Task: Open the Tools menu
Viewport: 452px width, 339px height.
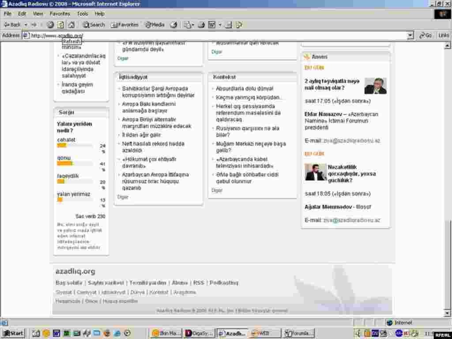Action: (x=82, y=14)
